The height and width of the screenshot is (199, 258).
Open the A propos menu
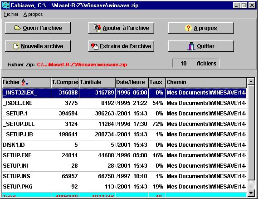[x=33, y=15]
